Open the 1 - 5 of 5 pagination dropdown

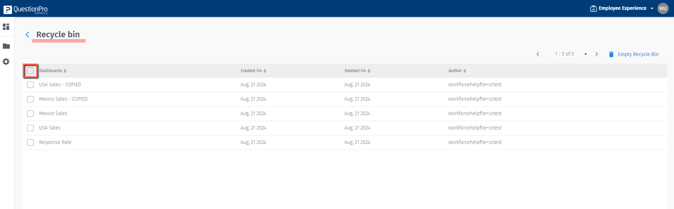pyautogui.click(x=585, y=54)
